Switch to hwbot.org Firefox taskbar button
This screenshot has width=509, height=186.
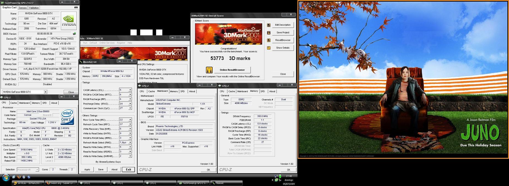tap(61, 183)
